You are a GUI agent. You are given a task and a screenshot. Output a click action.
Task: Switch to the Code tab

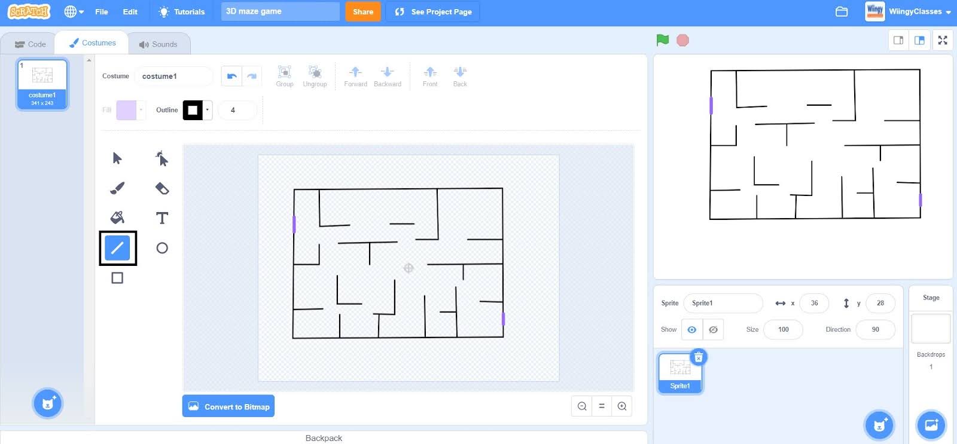click(30, 44)
